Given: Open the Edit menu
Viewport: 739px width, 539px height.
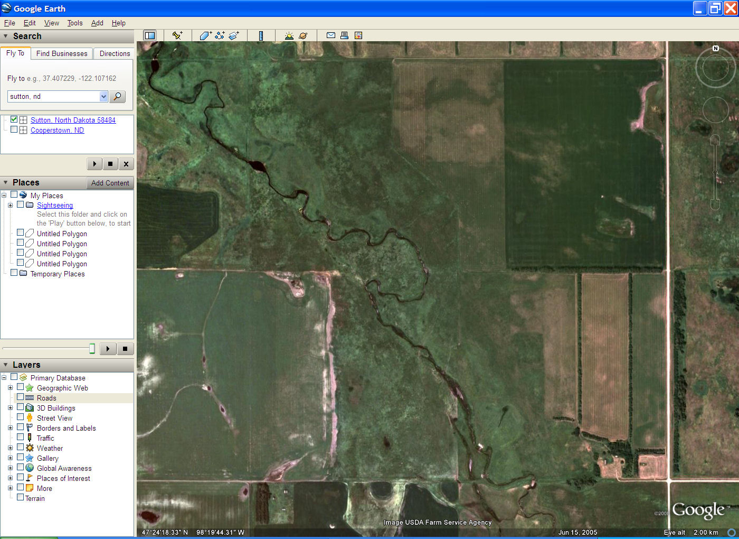Looking at the screenshot, I should pyautogui.click(x=30, y=23).
